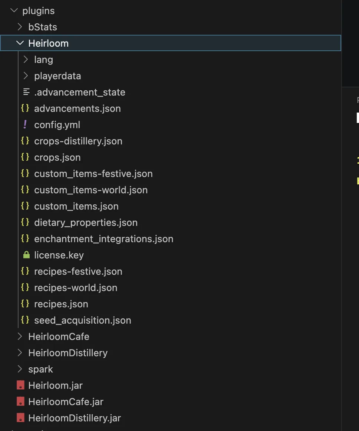Open seed_acquisition.json file name
This screenshot has height=431, width=359.
click(x=83, y=321)
